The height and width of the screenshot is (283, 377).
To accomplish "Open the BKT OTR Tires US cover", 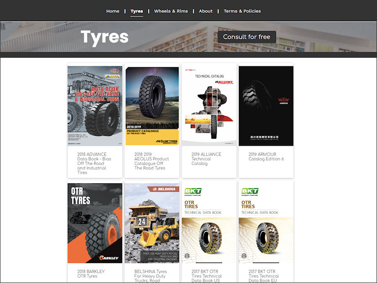I will (209, 223).
